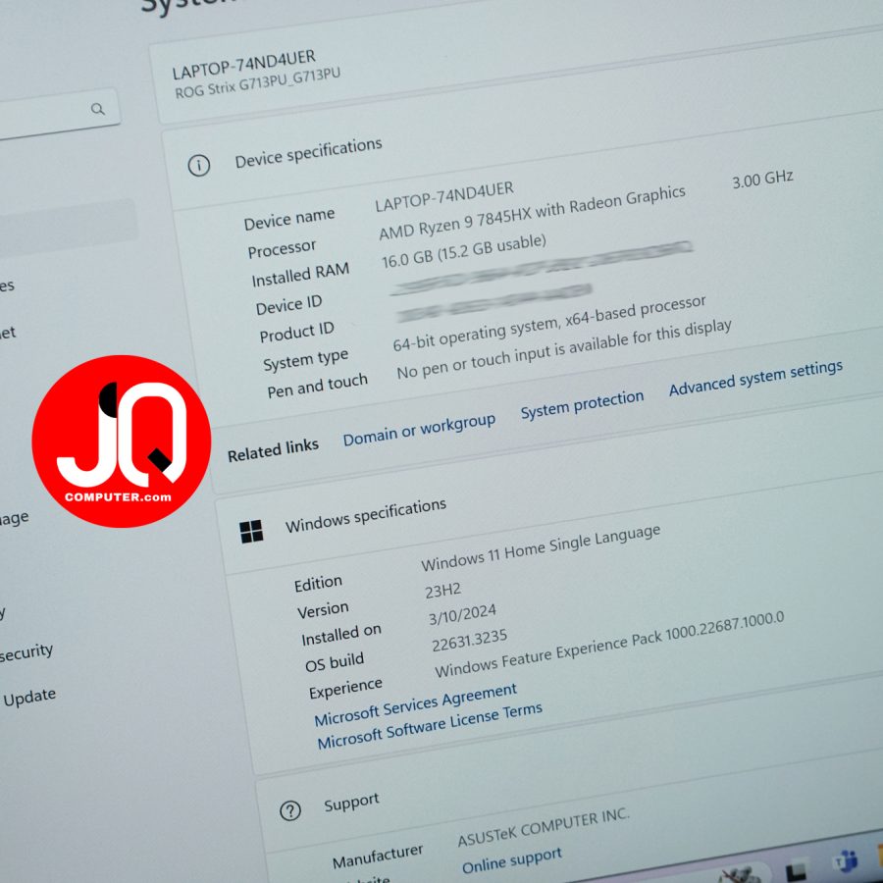Click the info icon beside Device specifications
This screenshot has width=883, height=883.
(x=199, y=166)
